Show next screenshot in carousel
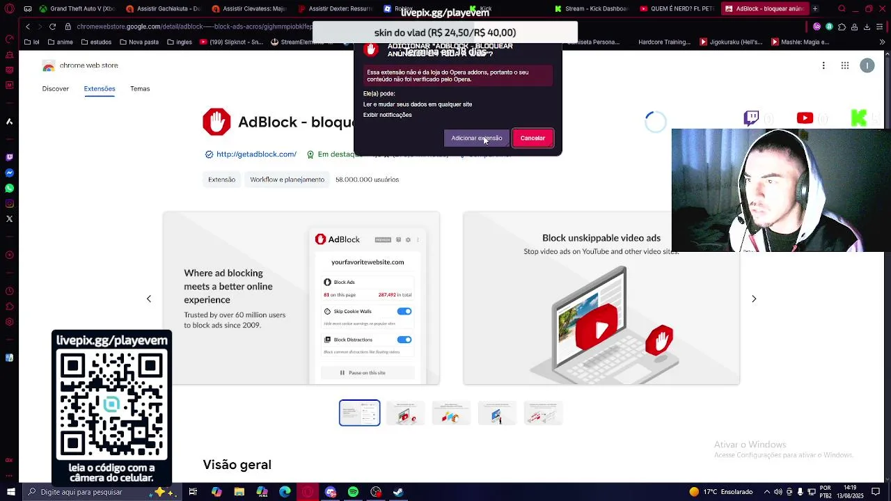This screenshot has height=501, width=891. (x=754, y=299)
